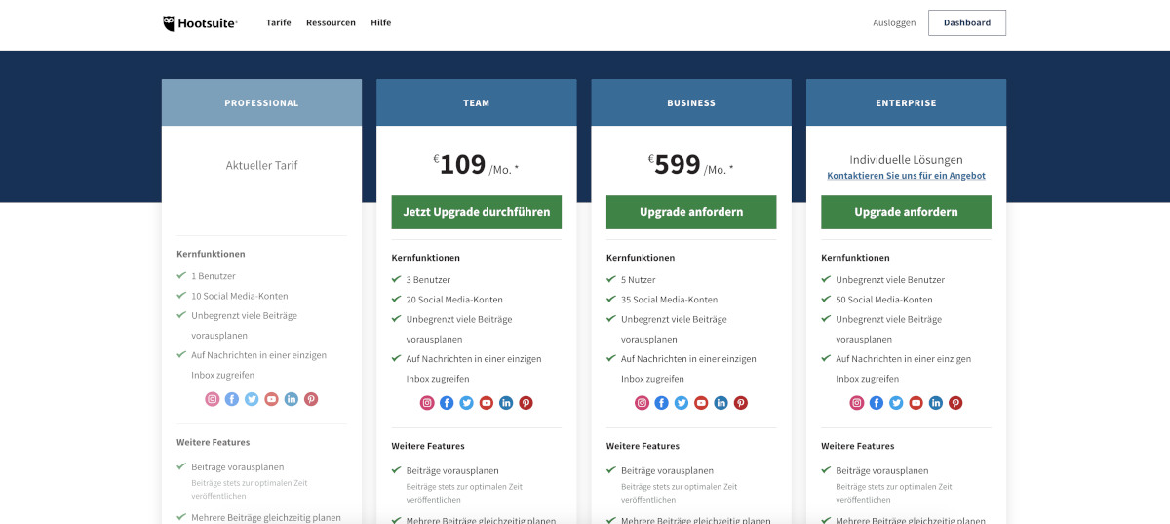
Task: Click Upgrade anfordern under Business plan
Action: [691, 212]
